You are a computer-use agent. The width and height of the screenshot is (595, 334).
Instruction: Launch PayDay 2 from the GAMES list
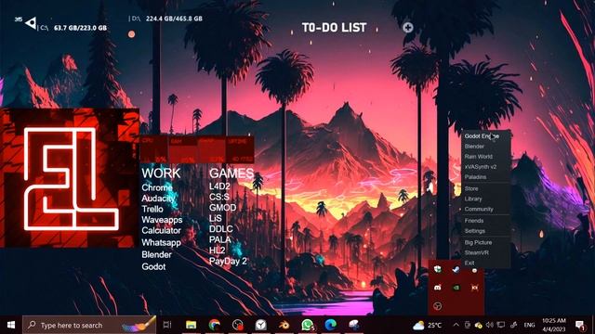point(228,261)
